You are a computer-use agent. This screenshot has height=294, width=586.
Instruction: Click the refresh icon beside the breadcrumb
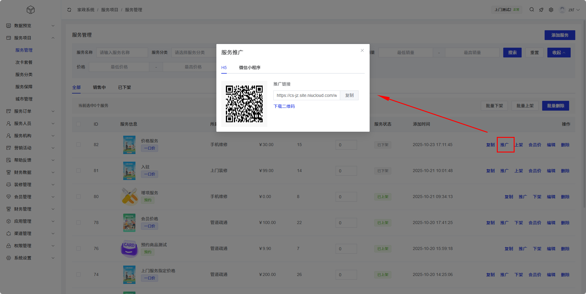tap(69, 10)
